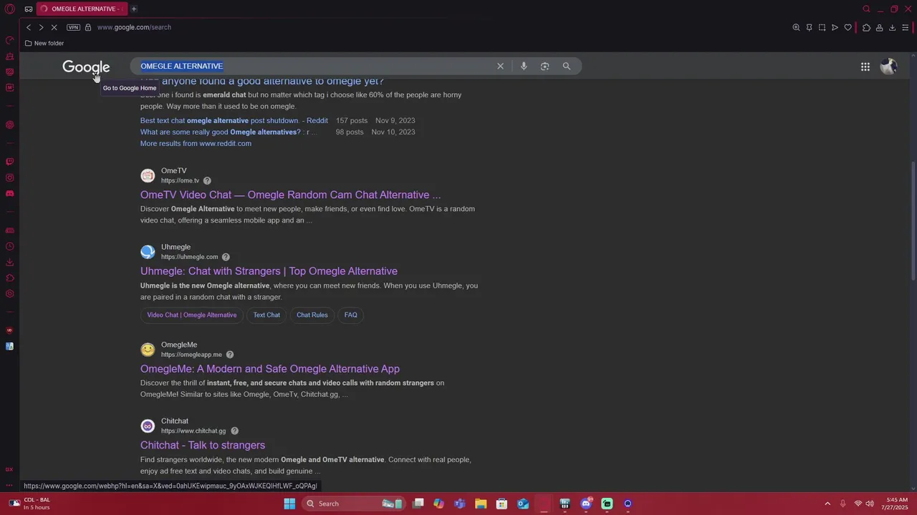
Task: Open About this result for Uhmegle
Action: coord(226,257)
